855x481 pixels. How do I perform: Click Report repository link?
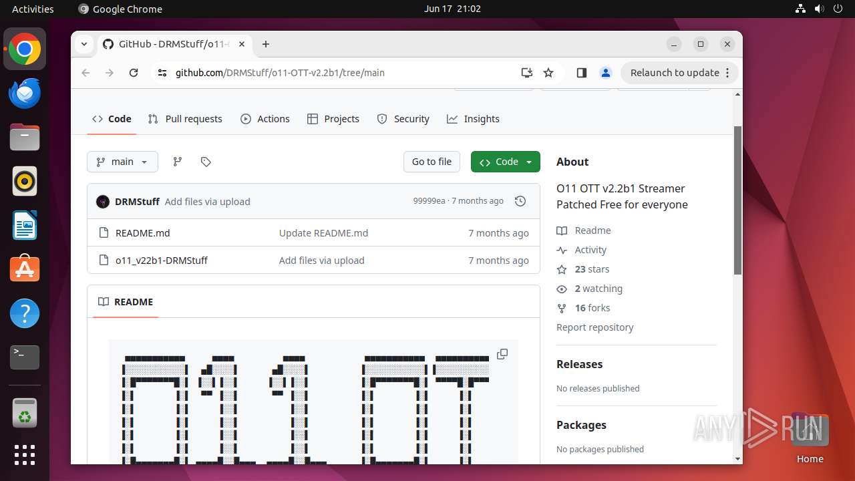tap(595, 327)
